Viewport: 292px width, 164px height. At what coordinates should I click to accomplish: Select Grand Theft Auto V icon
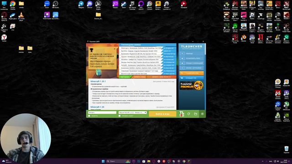(235, 16)
